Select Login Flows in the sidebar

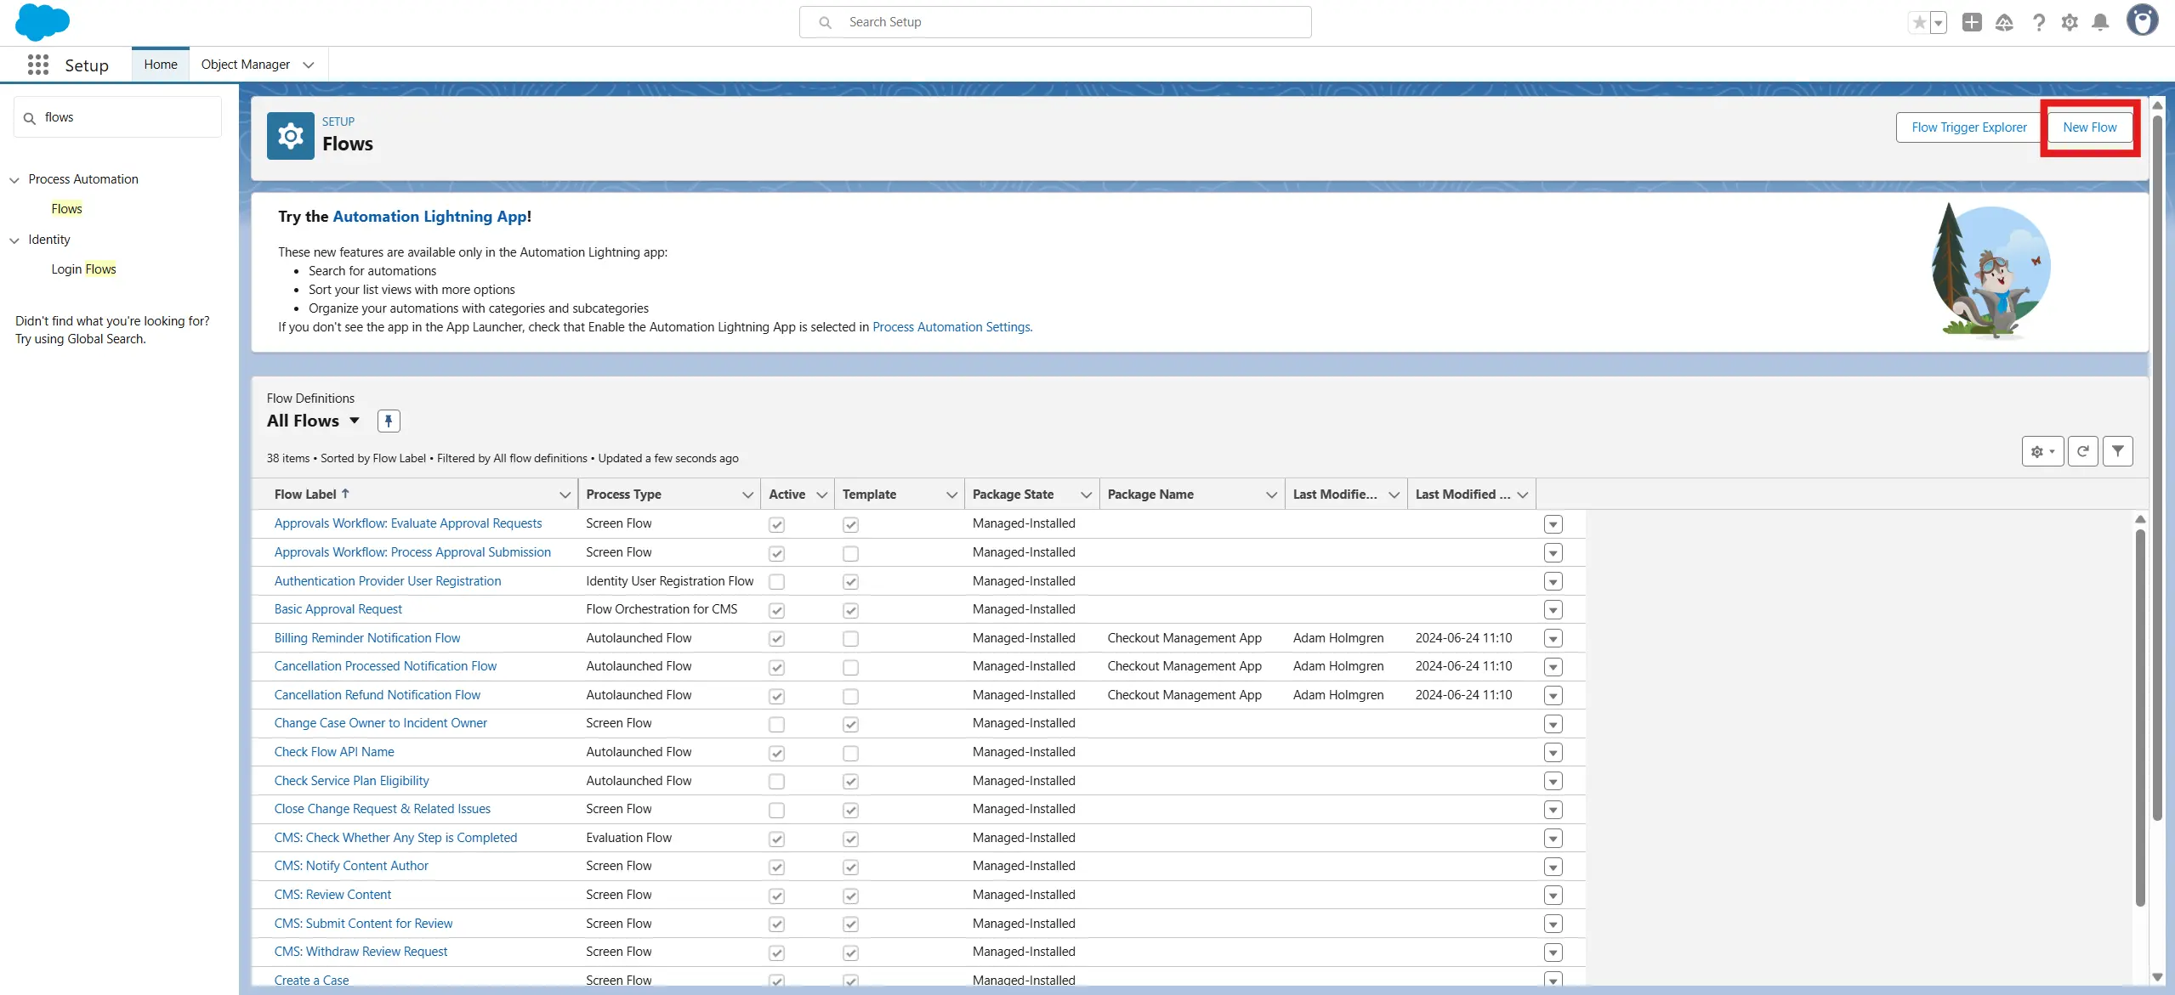[x=83, y=269]
